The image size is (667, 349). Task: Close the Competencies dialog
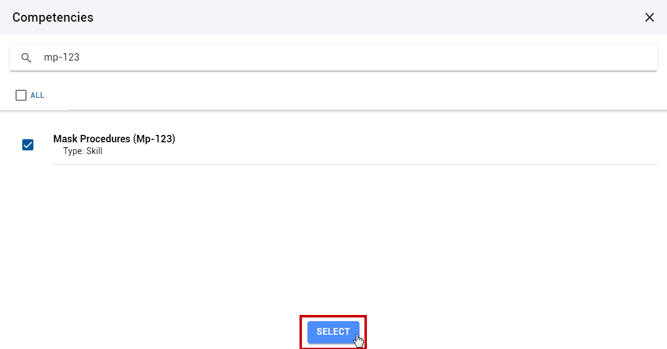649,17
